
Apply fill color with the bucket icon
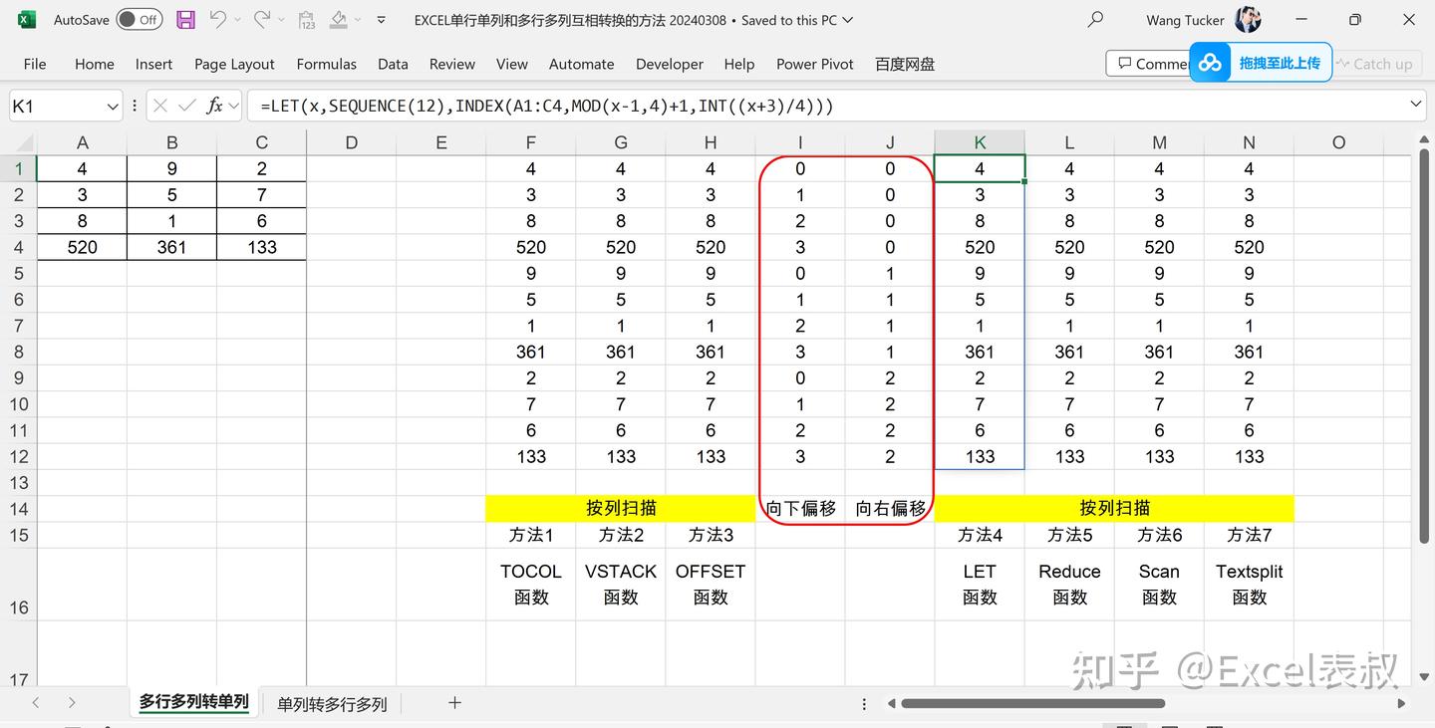tap(339, 19)
